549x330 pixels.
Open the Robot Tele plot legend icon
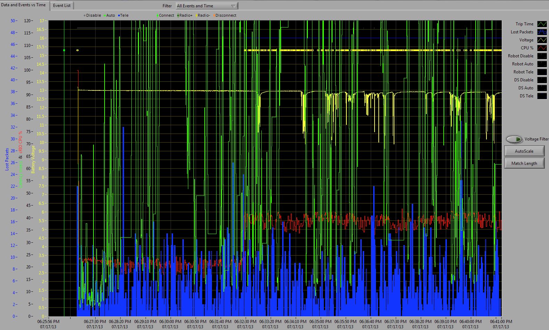click(542, 72)
